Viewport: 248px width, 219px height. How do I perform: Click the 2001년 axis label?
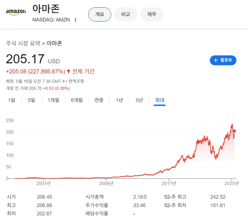[43, 183]
